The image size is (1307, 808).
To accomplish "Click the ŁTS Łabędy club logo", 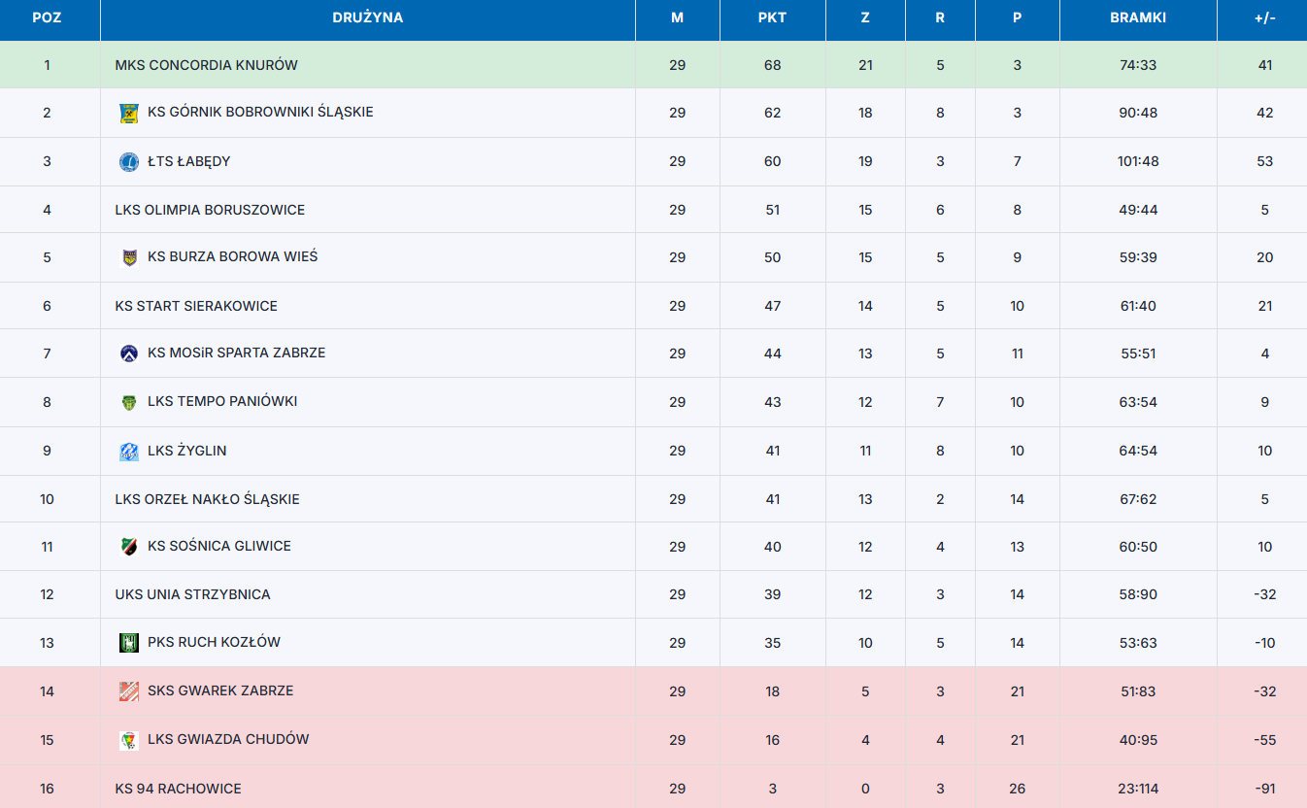I will click(129, 161).
